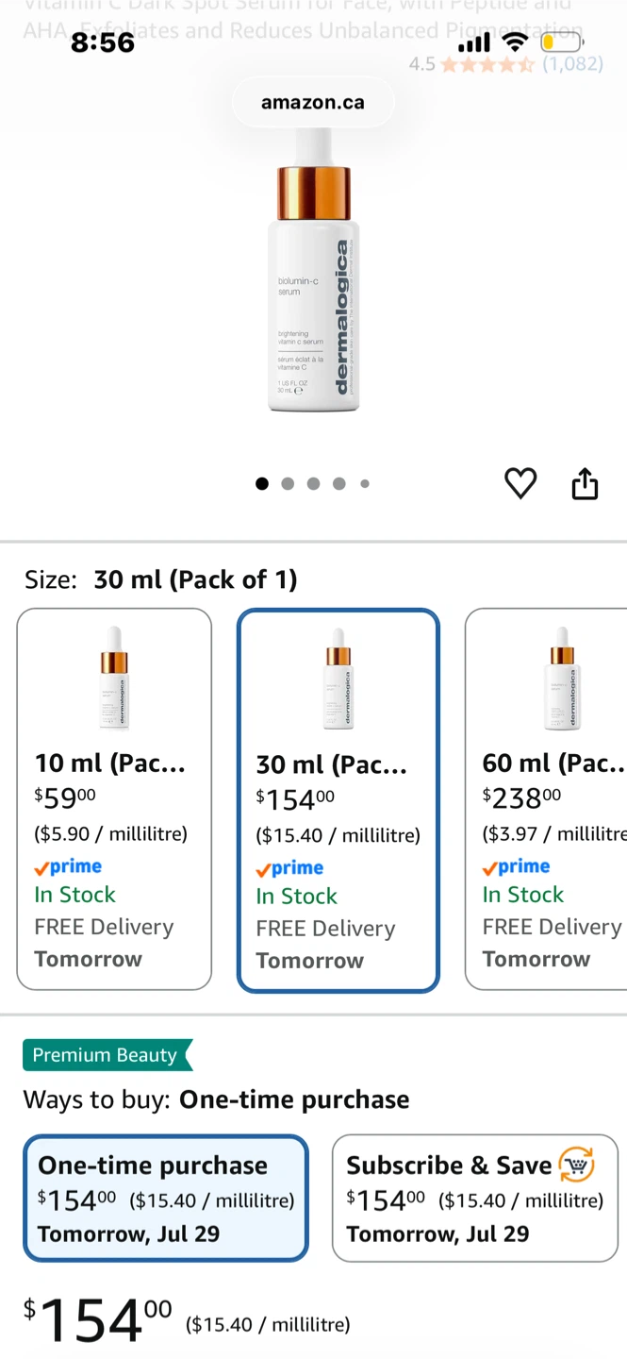Tap the prime logo in 60 ml card

516,866
